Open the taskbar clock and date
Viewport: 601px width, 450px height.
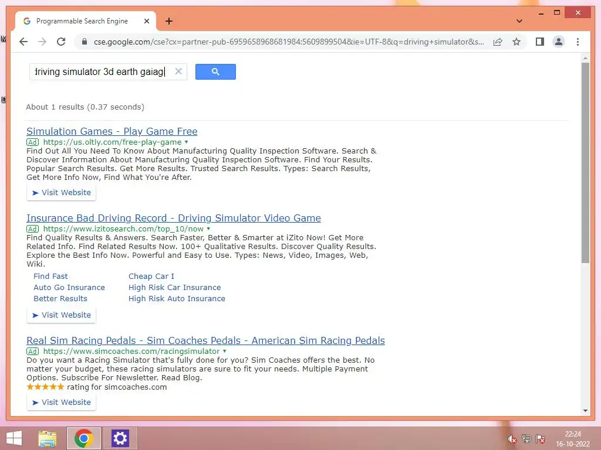(x=573, y=439)
